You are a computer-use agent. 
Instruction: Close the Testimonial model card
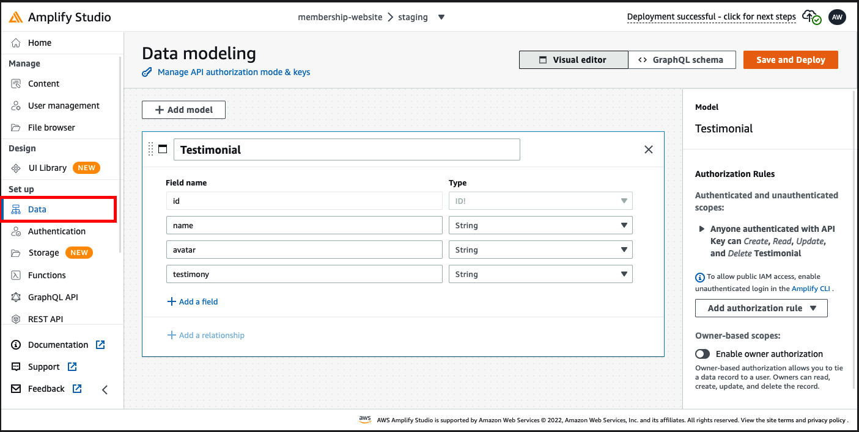649,149
